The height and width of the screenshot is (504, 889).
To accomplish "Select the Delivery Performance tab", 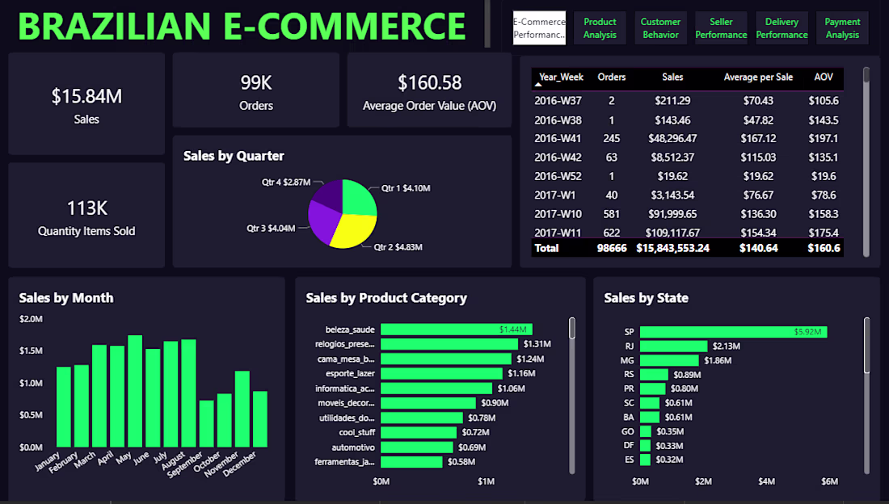I will coord(782,27).
